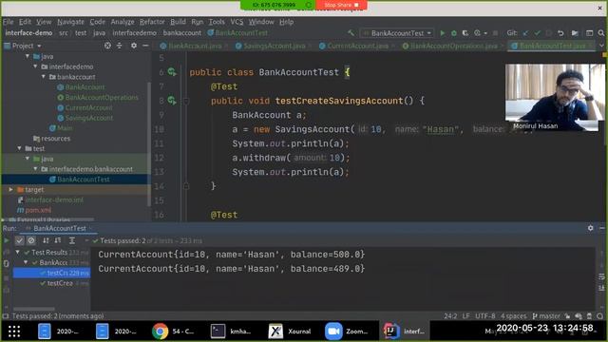This screenshot has height=342, width=608.
Task: Click sort alphabetically icon in Run toolbar
Action: click(46, 240)
